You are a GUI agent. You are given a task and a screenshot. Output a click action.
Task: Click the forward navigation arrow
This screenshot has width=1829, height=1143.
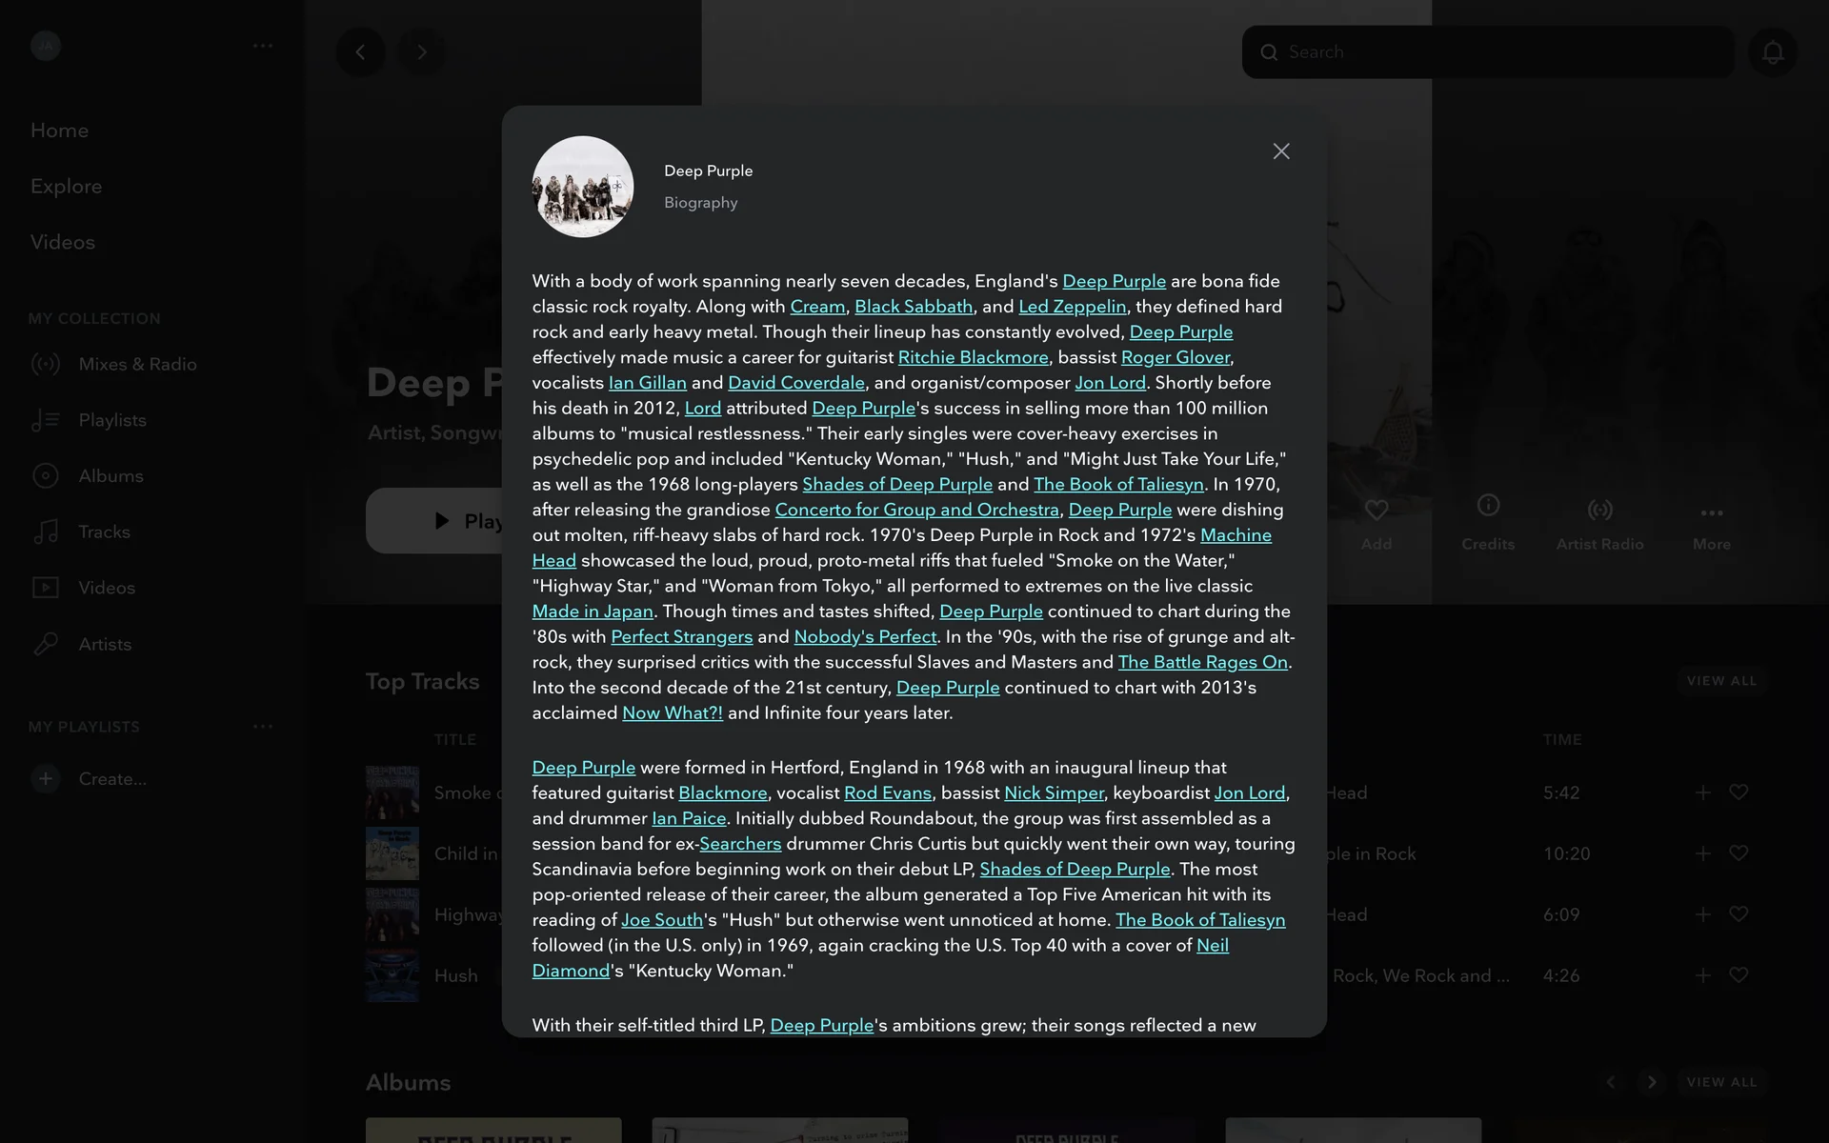point(421,51)
